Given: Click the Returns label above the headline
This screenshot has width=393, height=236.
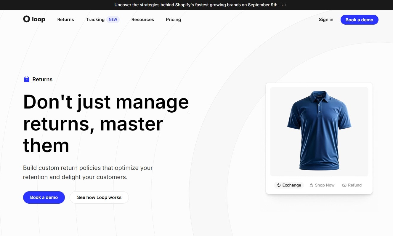Looking at the screenshot, I should pos(42,79).
